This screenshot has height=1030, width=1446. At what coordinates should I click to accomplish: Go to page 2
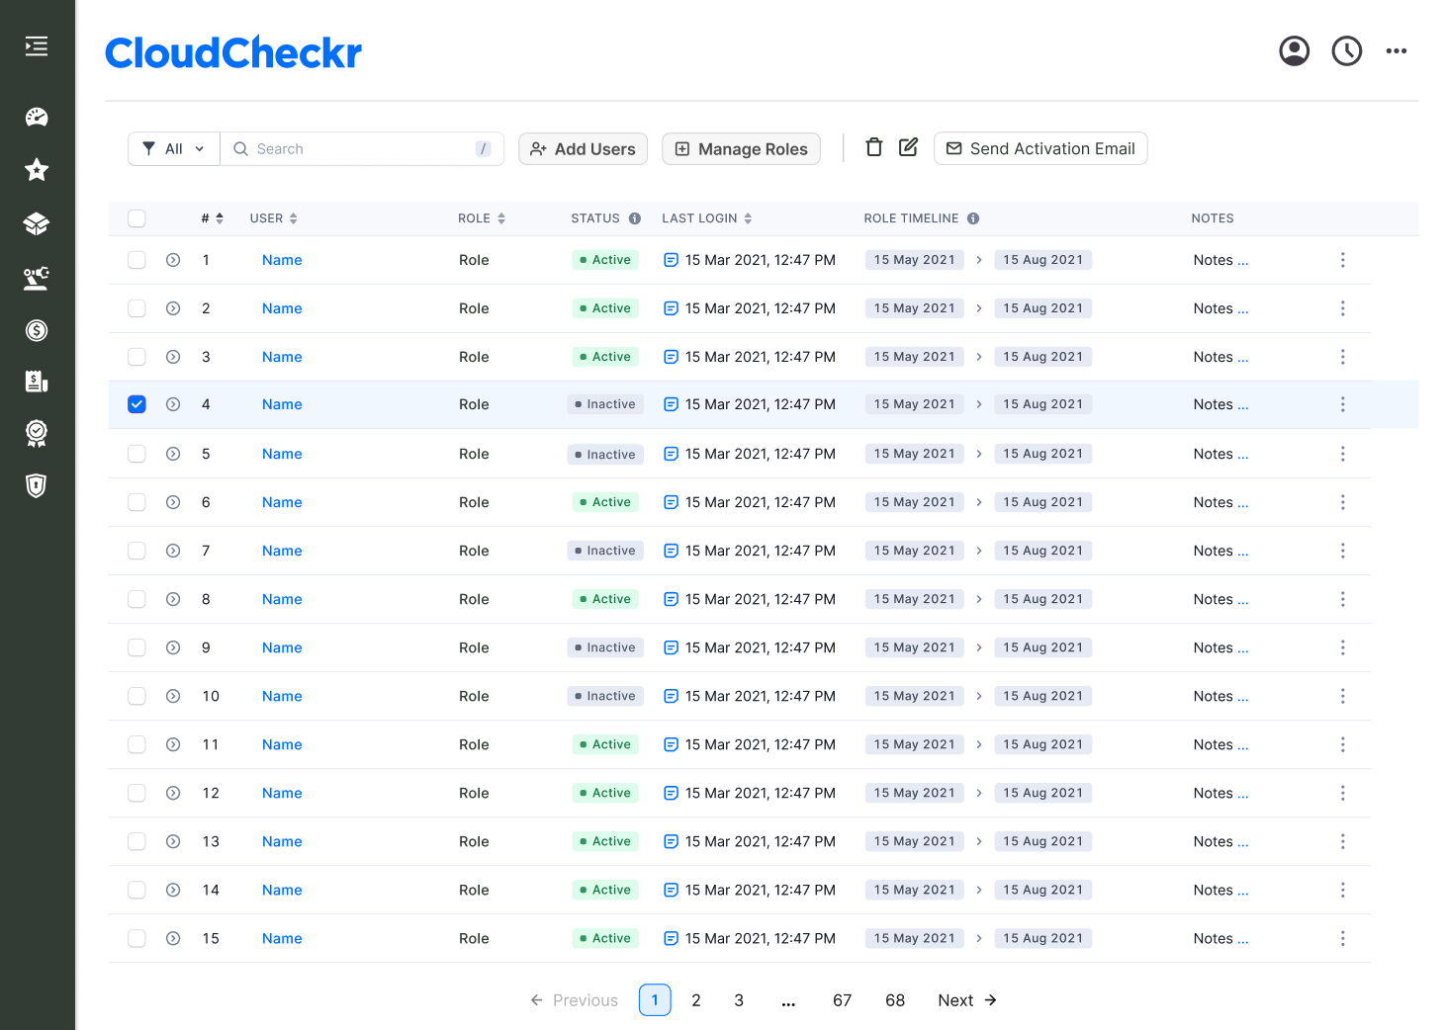696,1000
